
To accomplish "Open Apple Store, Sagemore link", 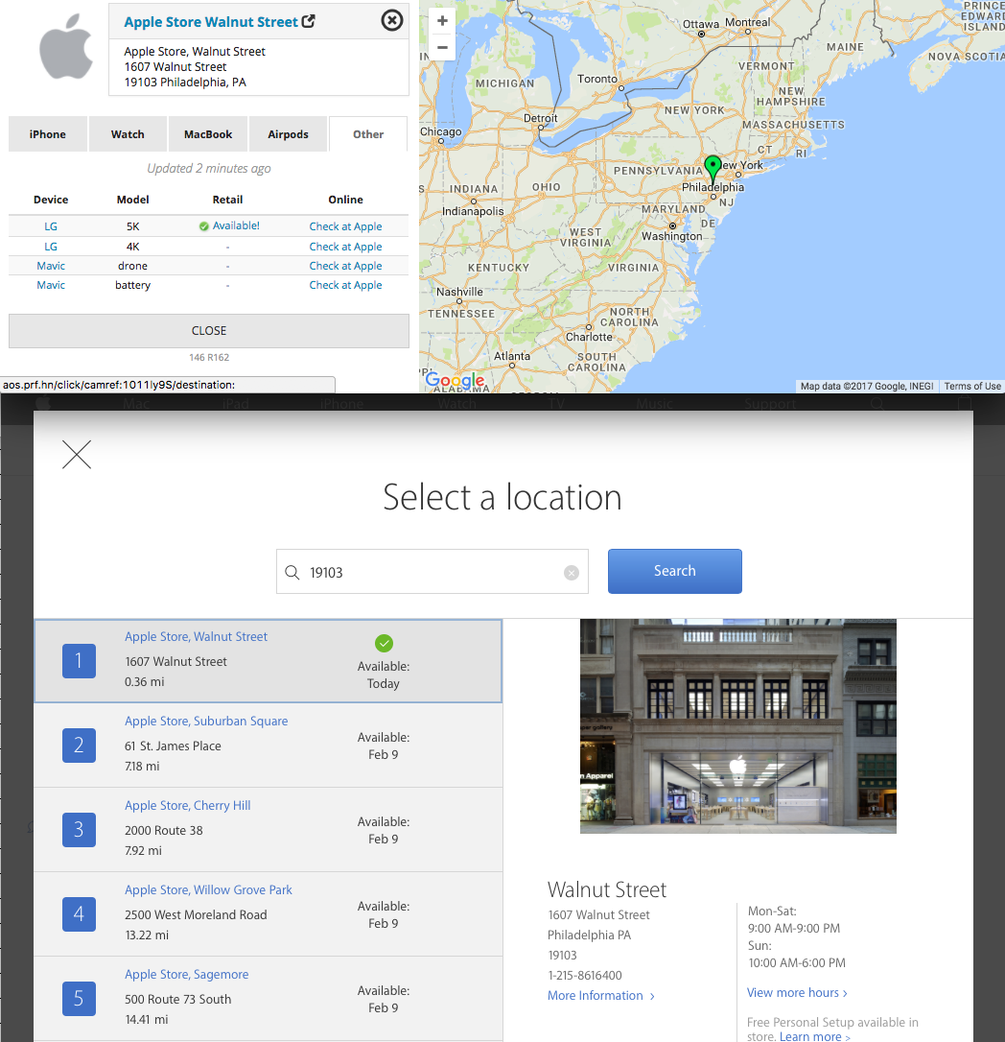I will click(x=187, y=974).
